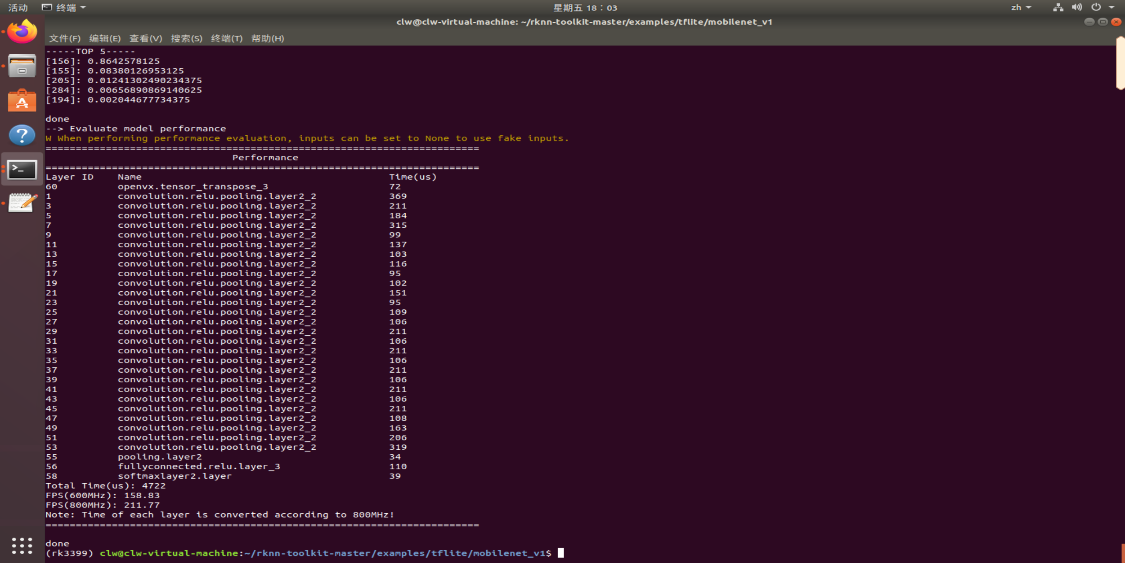1125x563 pixels.
Task: Open the 终端(T) menu
Action: tap(227, 38)
